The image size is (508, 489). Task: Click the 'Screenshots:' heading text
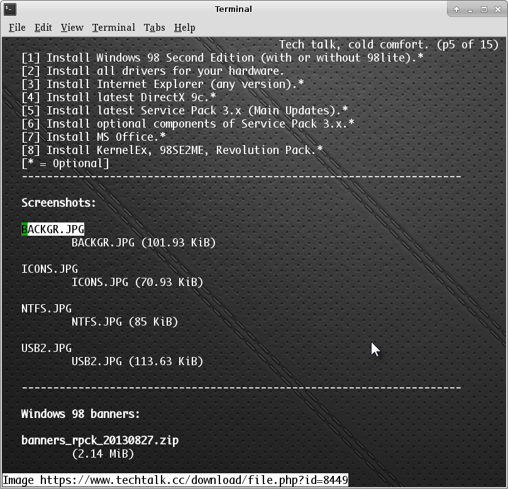59,203
